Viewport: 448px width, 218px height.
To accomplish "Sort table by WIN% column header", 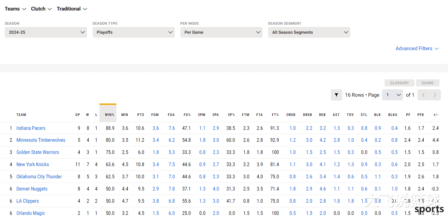I will click(109, 115).
